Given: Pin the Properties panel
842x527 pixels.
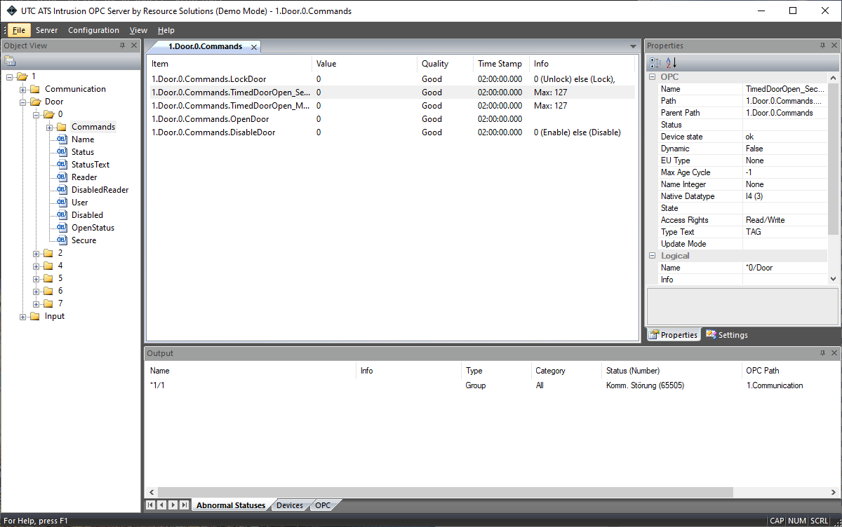Looking at the screenshot, I should point(823,46).
